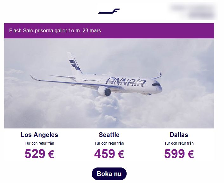This screenshot has width=224, height=183.
Task: Click the 529 € price
Action: click(x=39, y=154)
